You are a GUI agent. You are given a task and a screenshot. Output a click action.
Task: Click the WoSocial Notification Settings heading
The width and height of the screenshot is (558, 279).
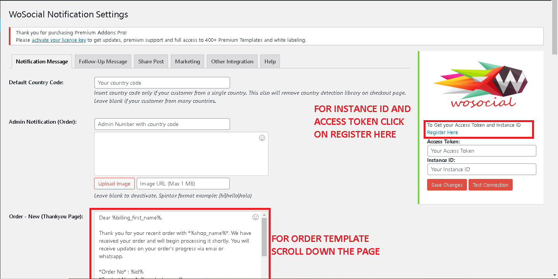point(69,15)
